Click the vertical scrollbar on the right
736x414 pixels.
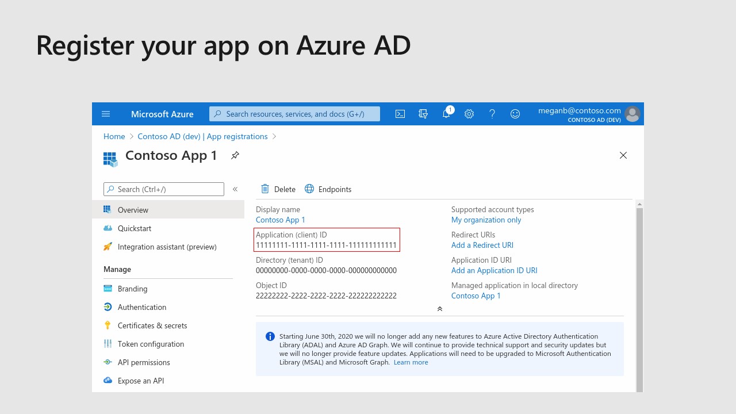639,287
